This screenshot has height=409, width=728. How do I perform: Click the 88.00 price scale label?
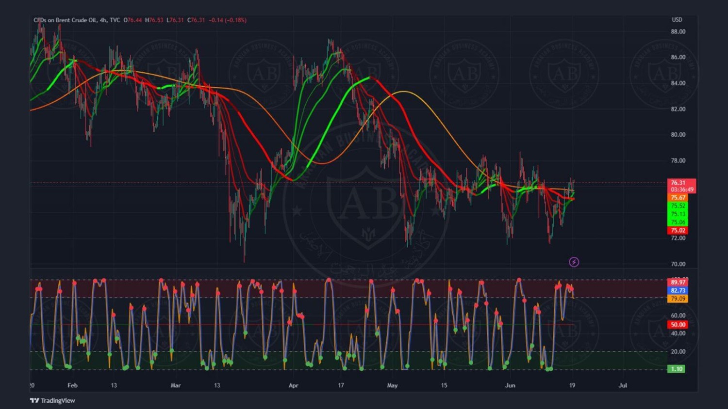point(678,32)
